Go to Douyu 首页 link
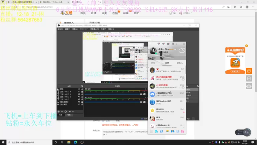Screen dimensions: 257x145 [83, 13]
